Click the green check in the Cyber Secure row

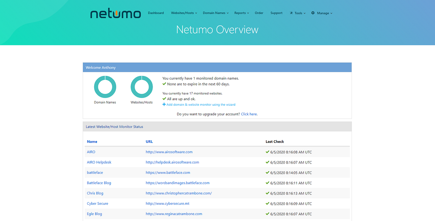(x=267, y=203)
